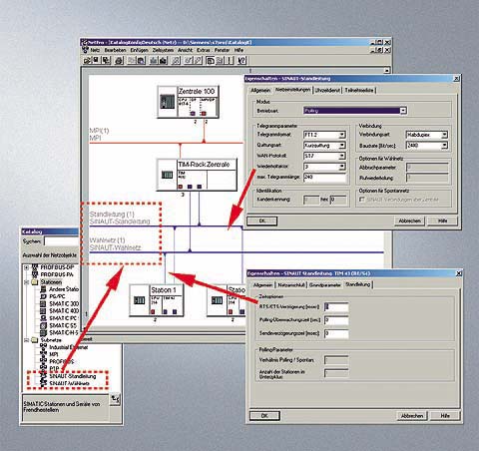The image size is (479, 451).
Task: Open the Baudrate dropdown
Action: 444,146
